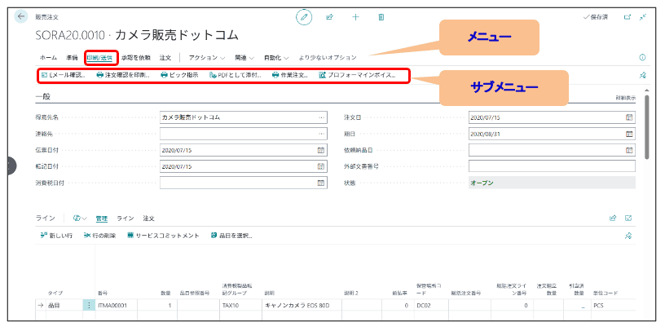Open calendar picker for 注文日
The height and width of the screenshot is (331, 665).
tap(629, 117)
